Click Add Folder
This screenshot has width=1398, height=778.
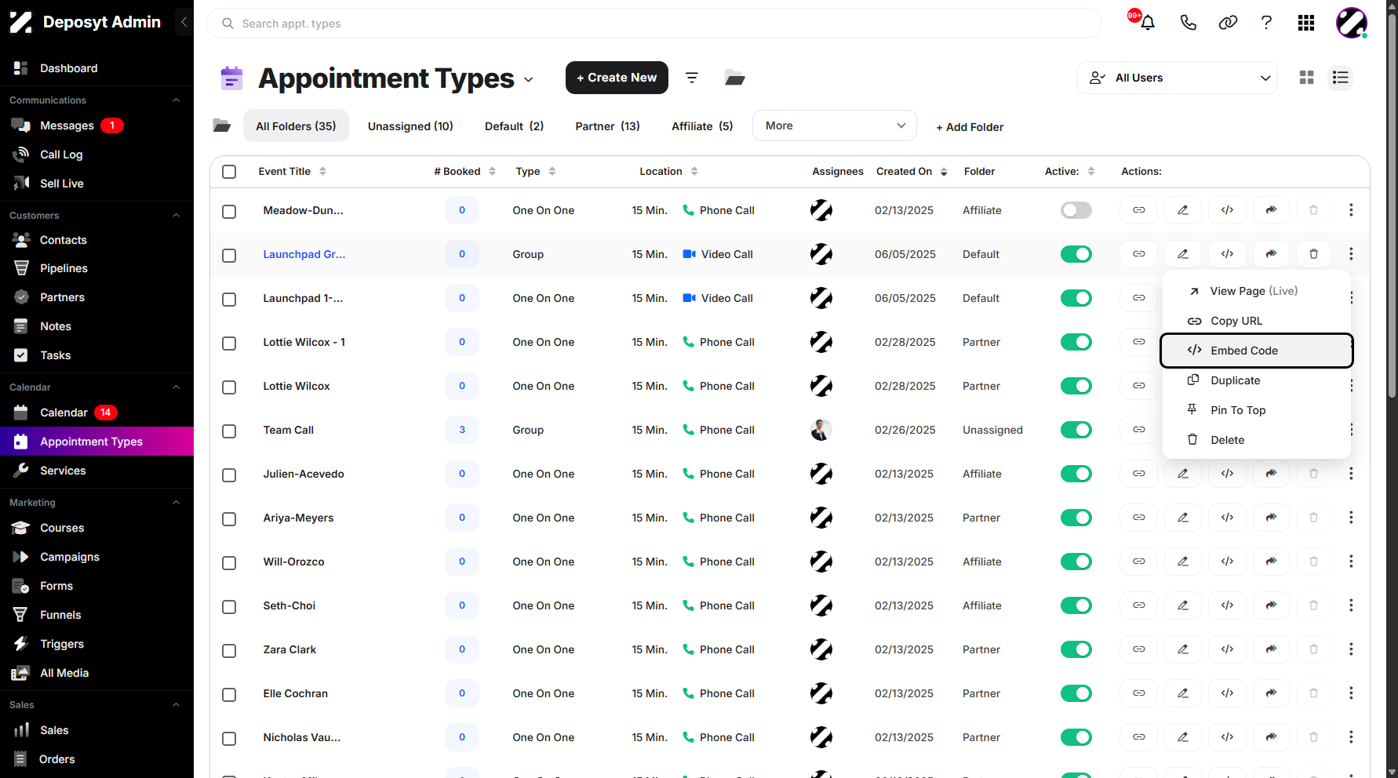click(x=970, y=127)
